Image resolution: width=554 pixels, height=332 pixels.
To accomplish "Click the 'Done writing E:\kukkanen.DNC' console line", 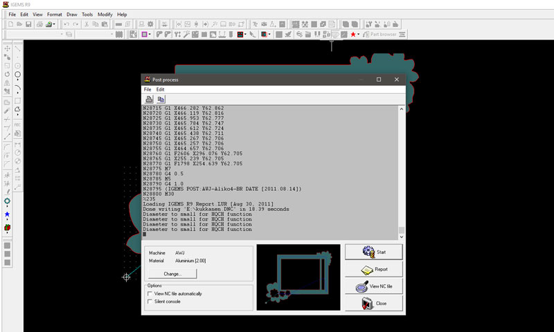I will tap(216, 209).
